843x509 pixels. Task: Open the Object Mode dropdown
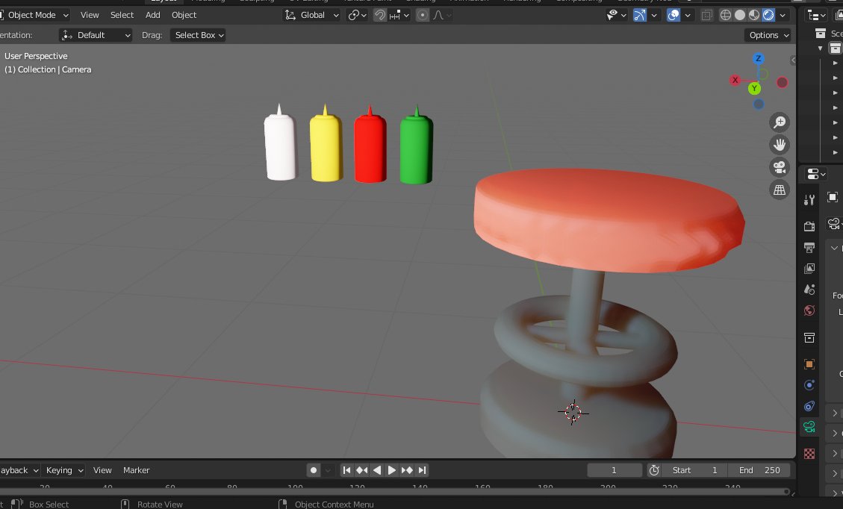[35, 15]
